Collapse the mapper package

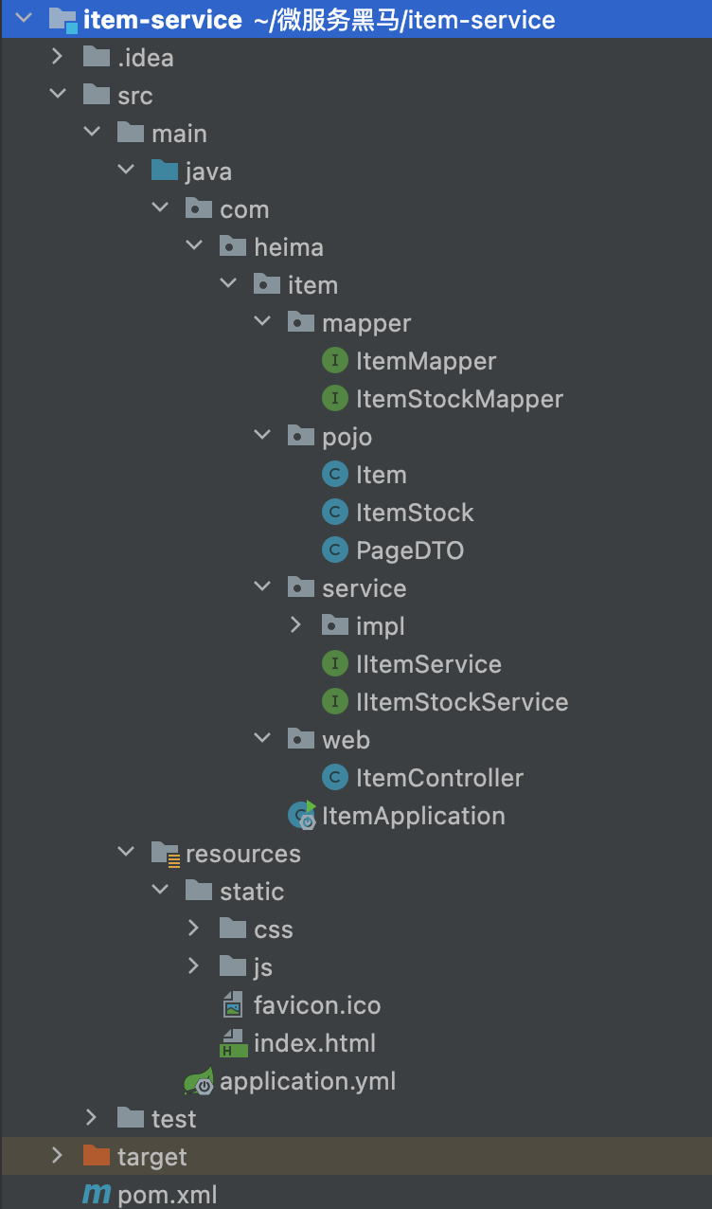click(262, 323)
